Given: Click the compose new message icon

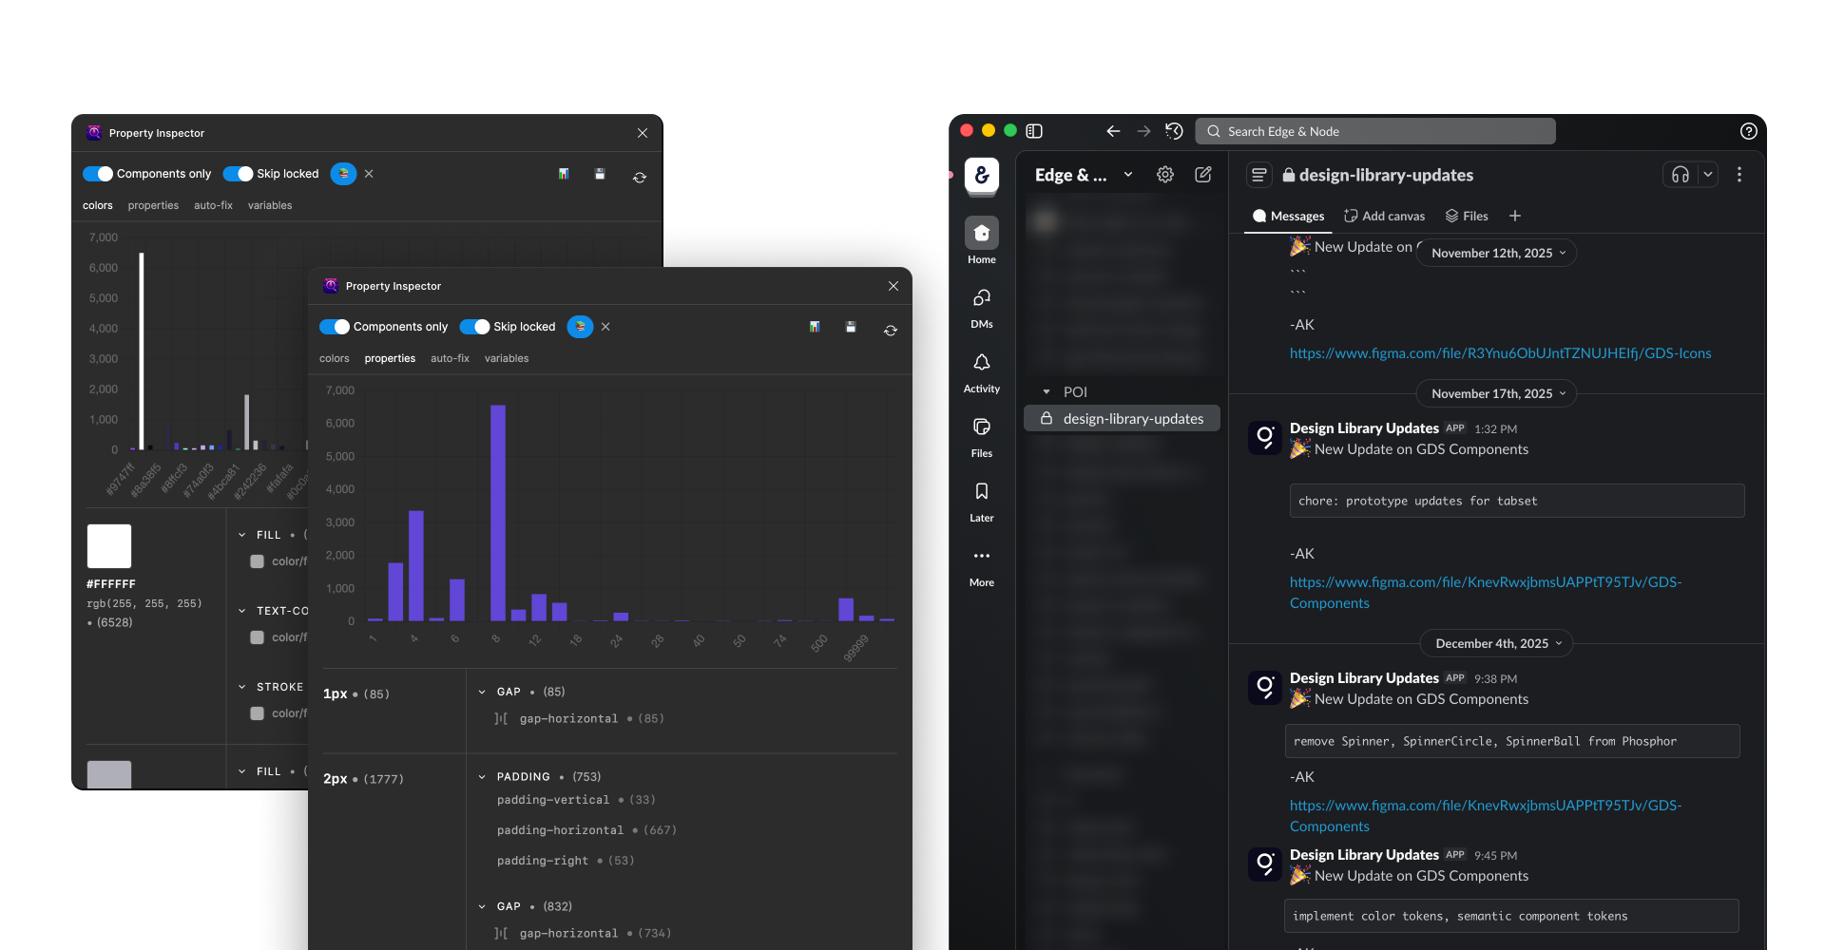Looking at the screenshot, I should tap(1202, 175).
